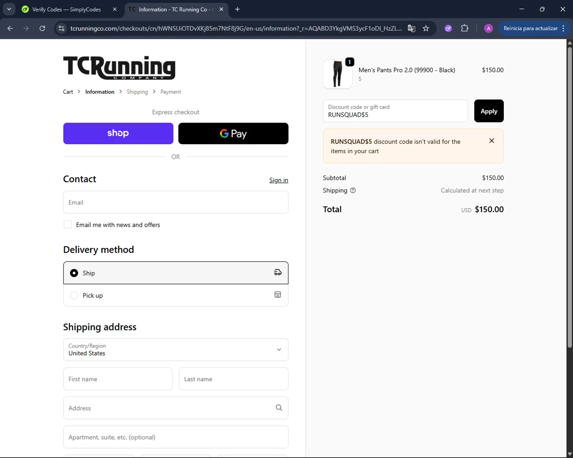Click the browser address bar URL
Image resolution: width=573 pixels, height=458 pixels.
coord(236,28)
